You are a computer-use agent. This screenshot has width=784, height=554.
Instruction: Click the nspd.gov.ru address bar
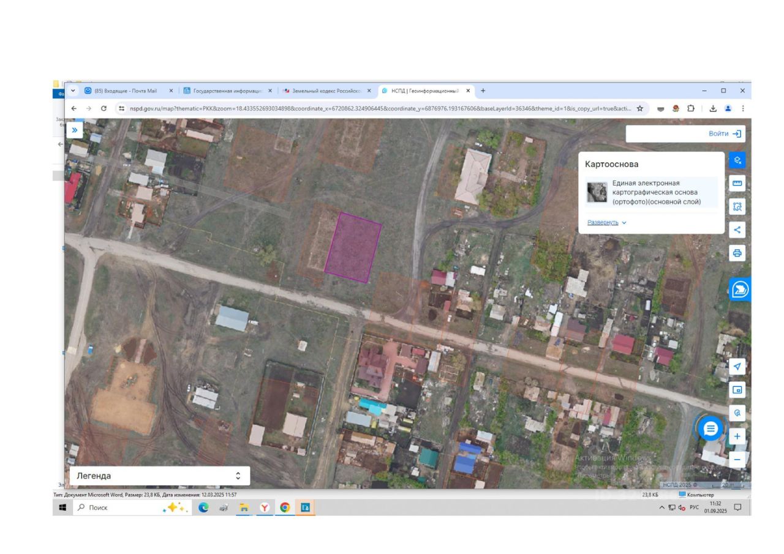point(380,108)
